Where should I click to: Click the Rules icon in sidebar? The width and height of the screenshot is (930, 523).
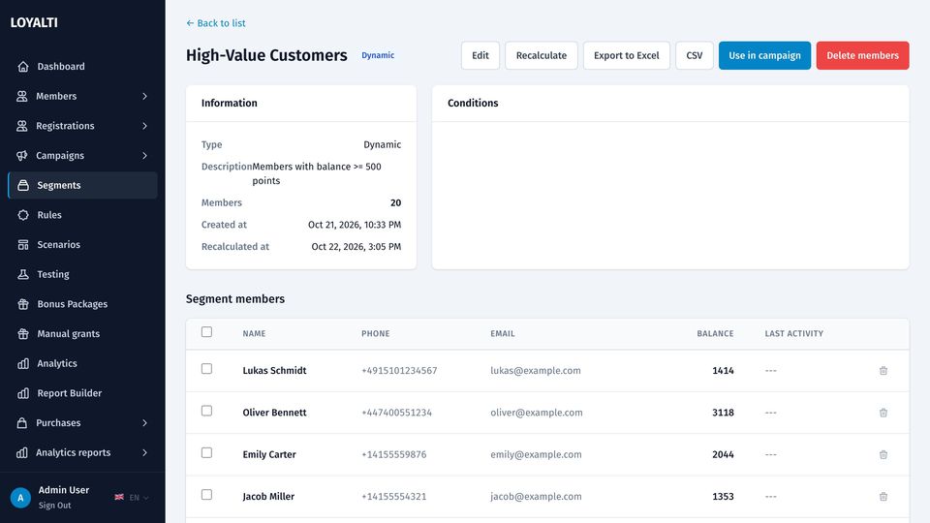pos(23,215)
